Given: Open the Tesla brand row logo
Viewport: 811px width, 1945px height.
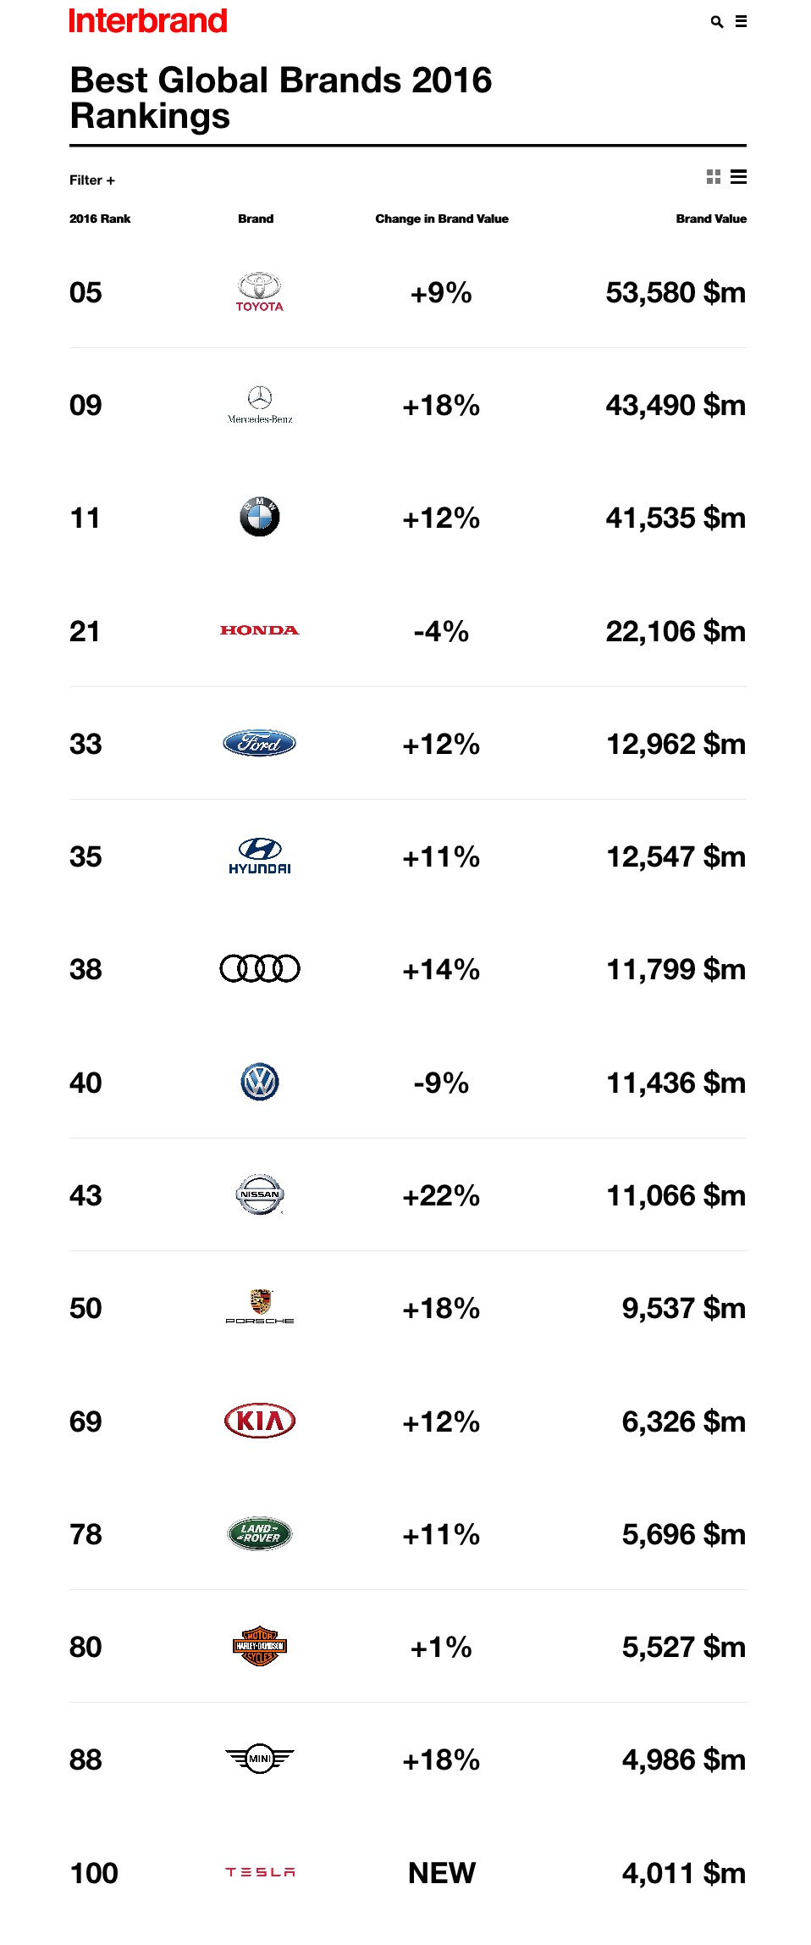Looking at the screenshot, I should click(x=259, y=1872).
